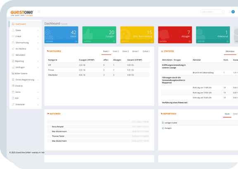Open the notifications icon with badge

[232, 12]
